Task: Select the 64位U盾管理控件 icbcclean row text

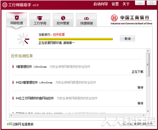Action: pyautogui.click(x=34, y=82)
